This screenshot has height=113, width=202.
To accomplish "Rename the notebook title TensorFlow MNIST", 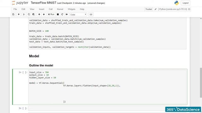I will [44, 3].
